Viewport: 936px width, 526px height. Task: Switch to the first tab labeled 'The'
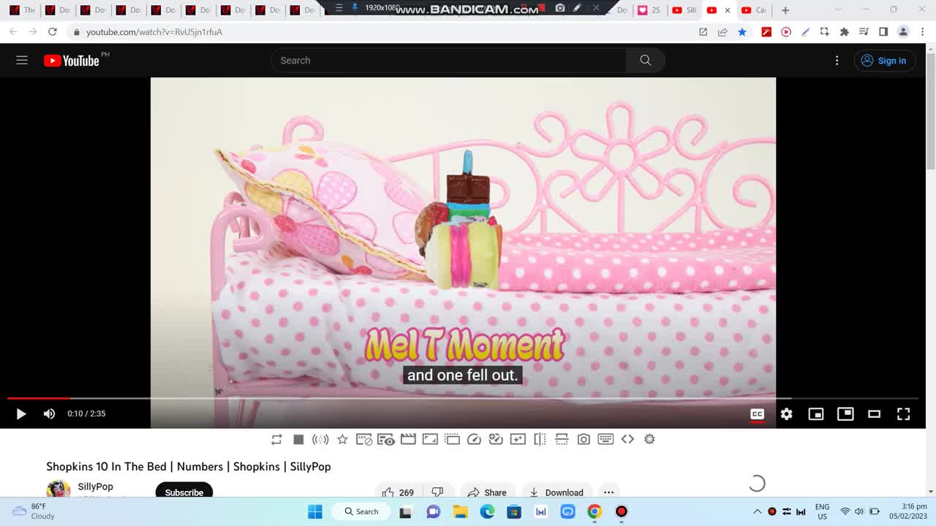(x=22, y=10)
